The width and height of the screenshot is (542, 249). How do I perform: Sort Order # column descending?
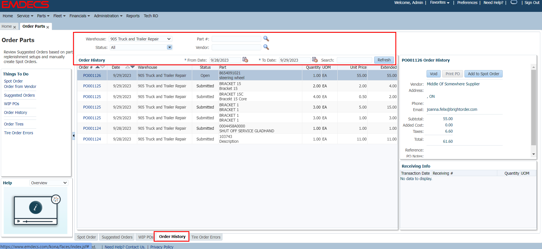[102, 67]
